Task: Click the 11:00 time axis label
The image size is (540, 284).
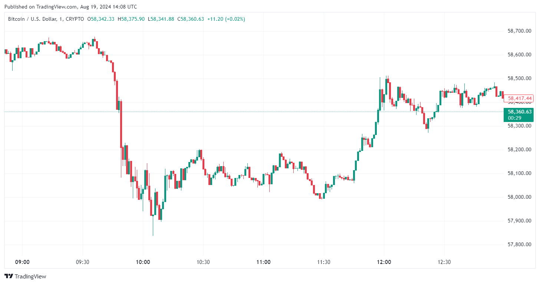Action: coord(263,262)
